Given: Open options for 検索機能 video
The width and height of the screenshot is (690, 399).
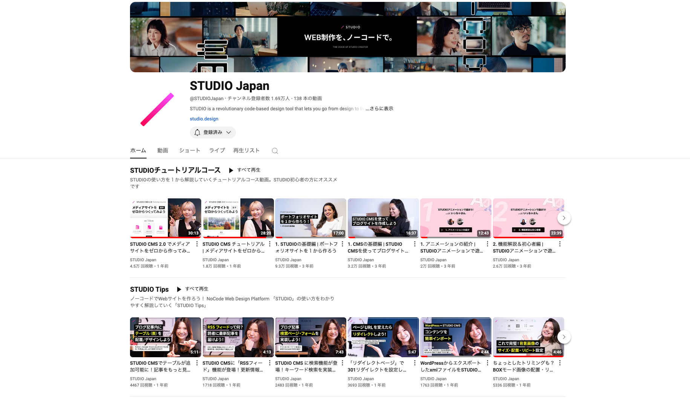Looking at the screenshot, I should pos(342,363).
